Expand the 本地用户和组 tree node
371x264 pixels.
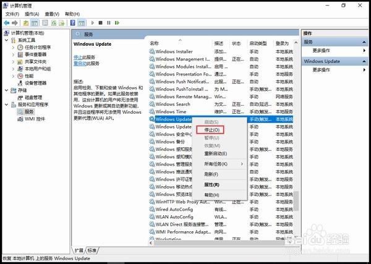point(13,69)
